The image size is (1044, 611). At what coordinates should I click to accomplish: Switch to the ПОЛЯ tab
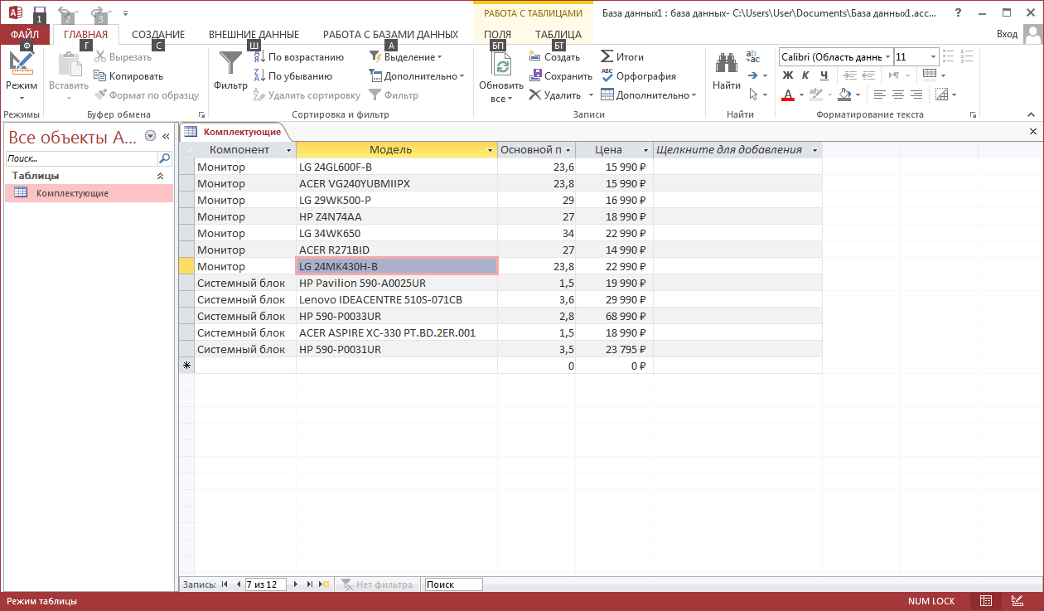(497, 35)
